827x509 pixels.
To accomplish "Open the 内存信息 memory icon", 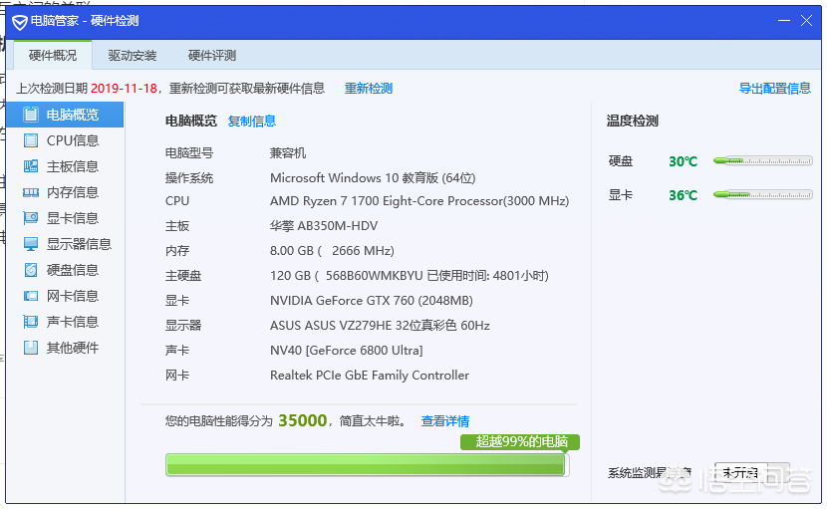I will pyautogui.click(x=31, y=192).
